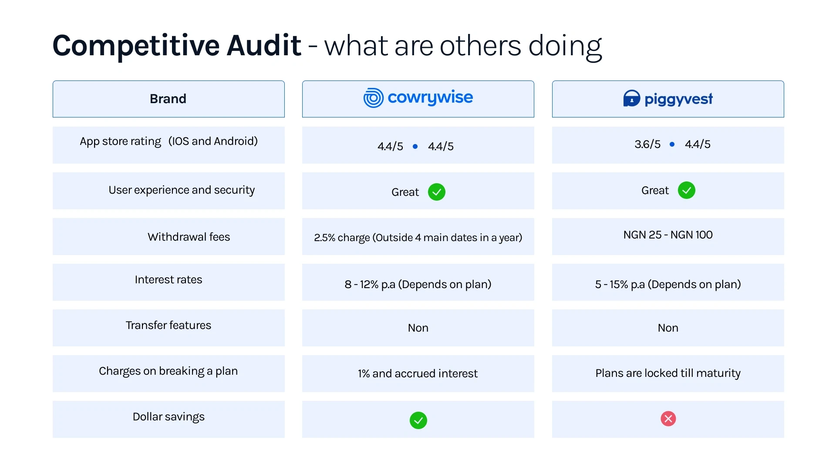Click green checkmark beside Cowrywise Great rating

[x=436, y=192]
